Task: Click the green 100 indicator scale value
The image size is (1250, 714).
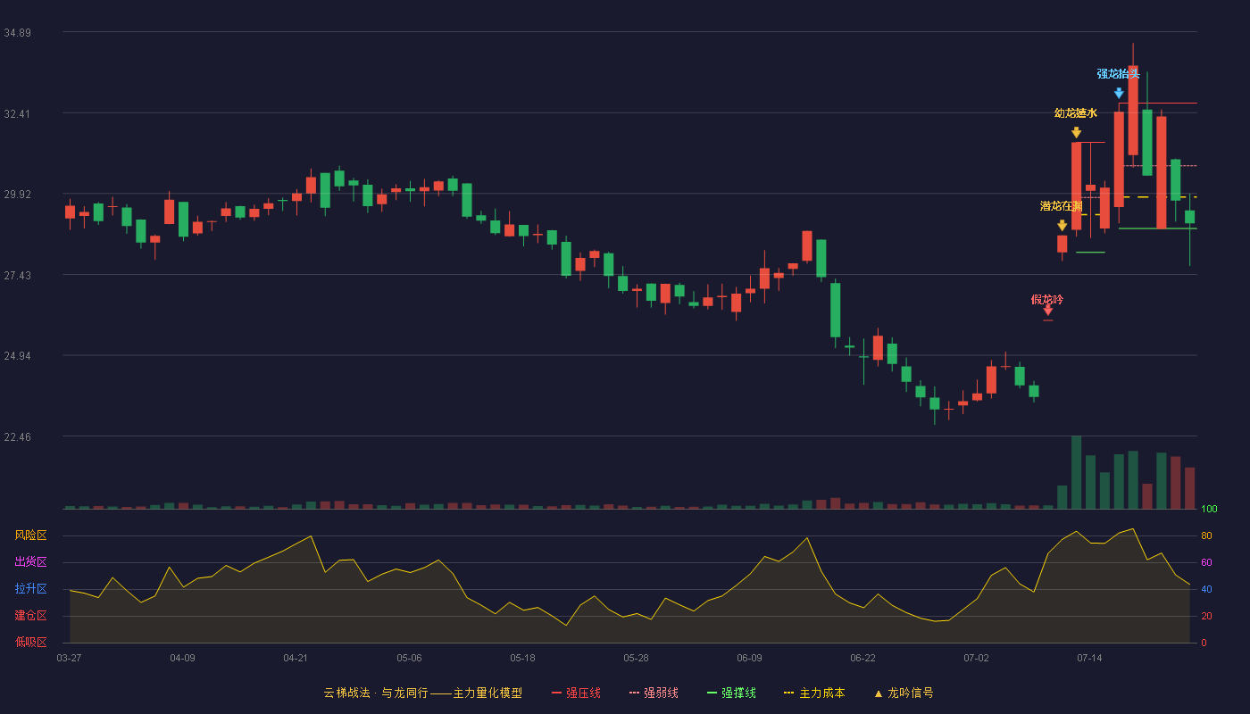Action: 1209,509
